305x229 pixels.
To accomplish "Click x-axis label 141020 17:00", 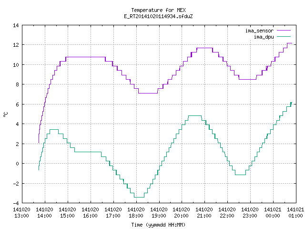I will (x=113, y=213).
